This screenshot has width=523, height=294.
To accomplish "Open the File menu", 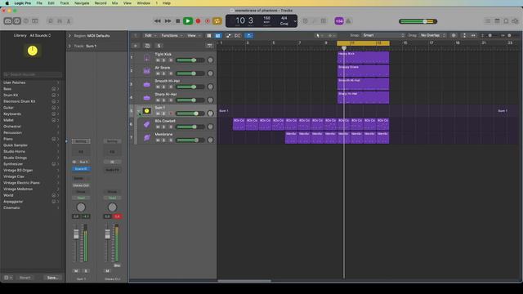I will (x=39, y=3).
